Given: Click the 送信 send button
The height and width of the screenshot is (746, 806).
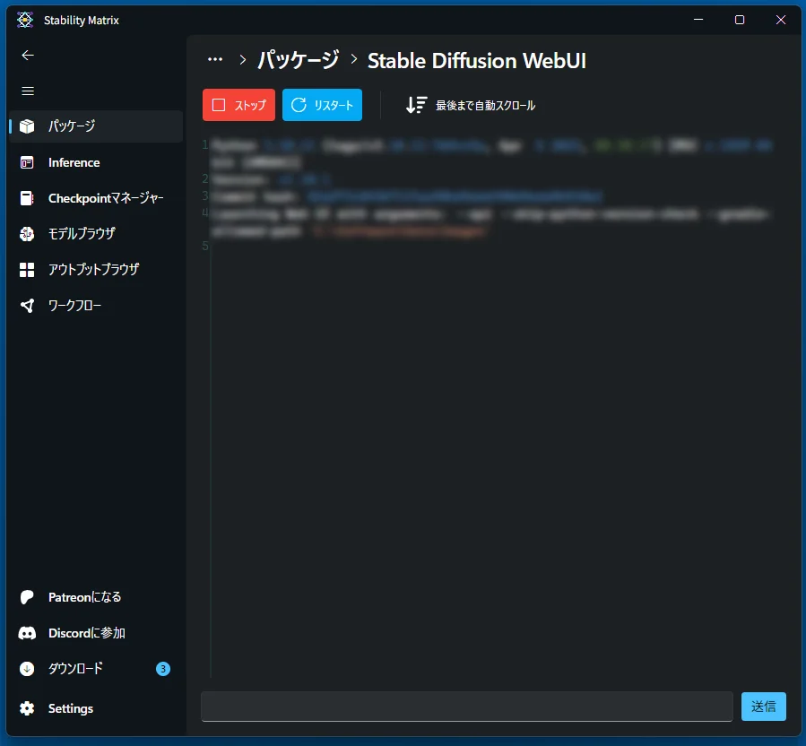Looking at the screenshot, I should [x=763, y=707].
